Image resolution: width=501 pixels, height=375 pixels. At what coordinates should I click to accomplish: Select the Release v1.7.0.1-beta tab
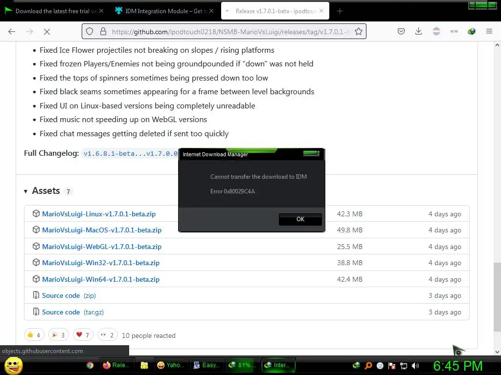pos(275,11)
